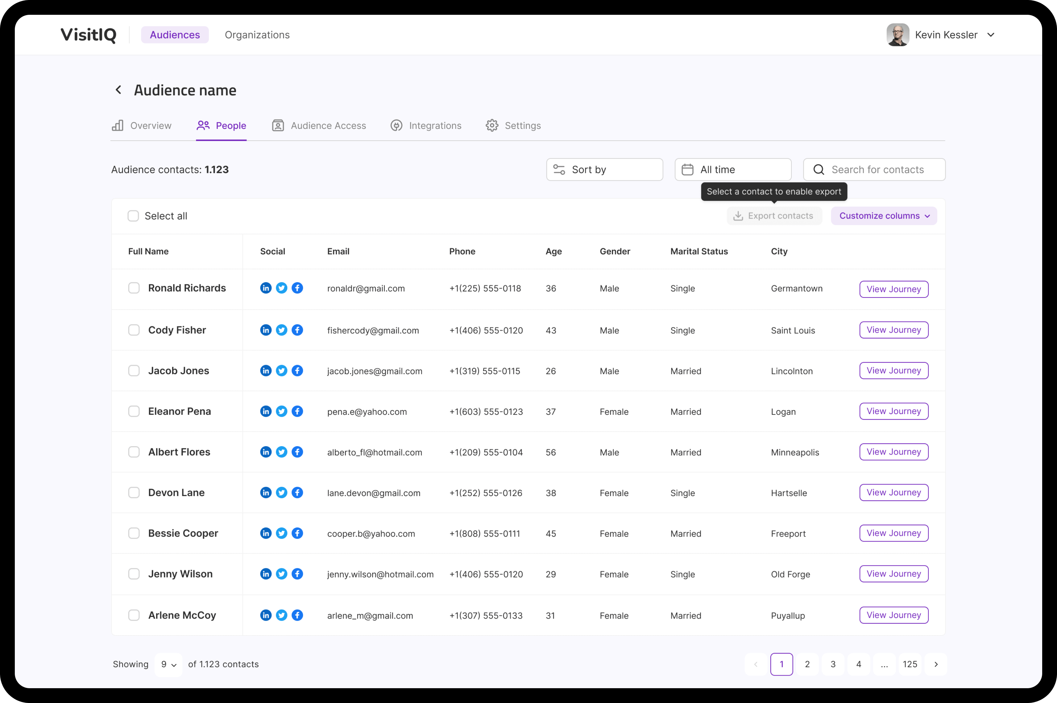Open Arlene McCoy's LinkedIn icon
Viewport: 1057px width, 703px height.
coord(266,615)
